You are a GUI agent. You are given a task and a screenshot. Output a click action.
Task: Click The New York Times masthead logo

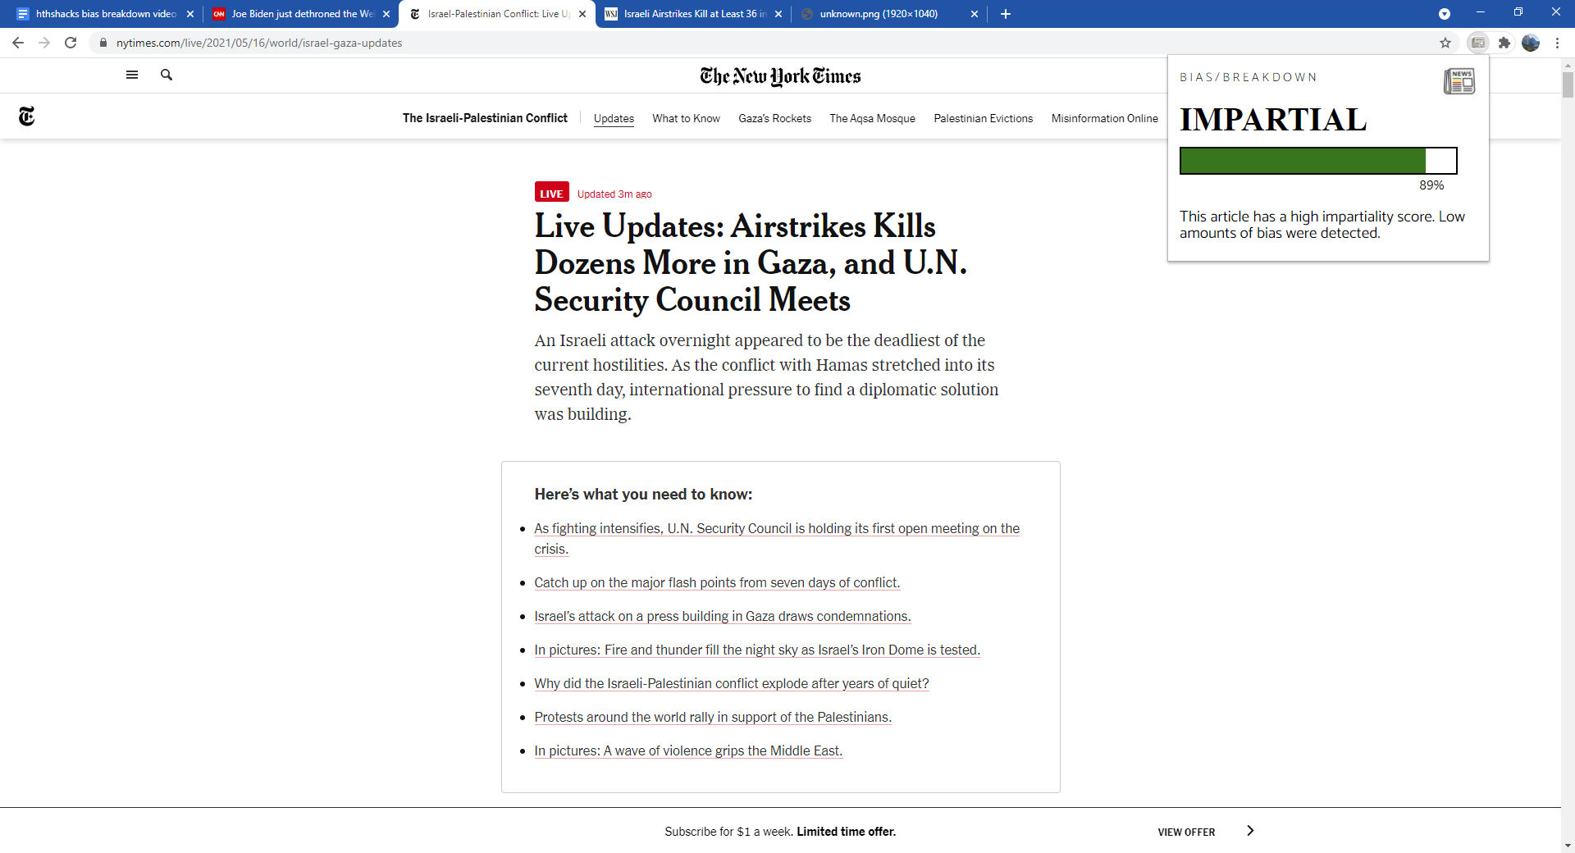point(780,76)
